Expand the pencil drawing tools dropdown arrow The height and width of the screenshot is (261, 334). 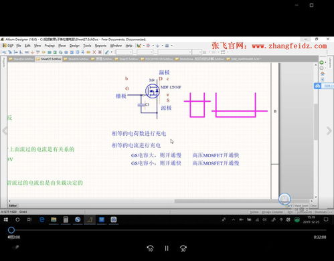point(112,52)
